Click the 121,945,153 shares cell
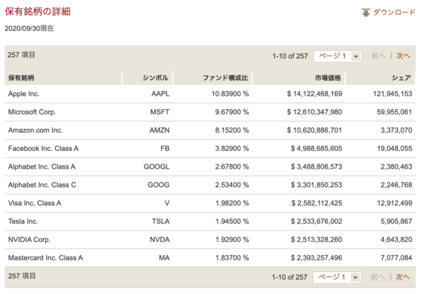Image resolution: width=424 pixels, height=294 pixels. click(x=393, y=94)
